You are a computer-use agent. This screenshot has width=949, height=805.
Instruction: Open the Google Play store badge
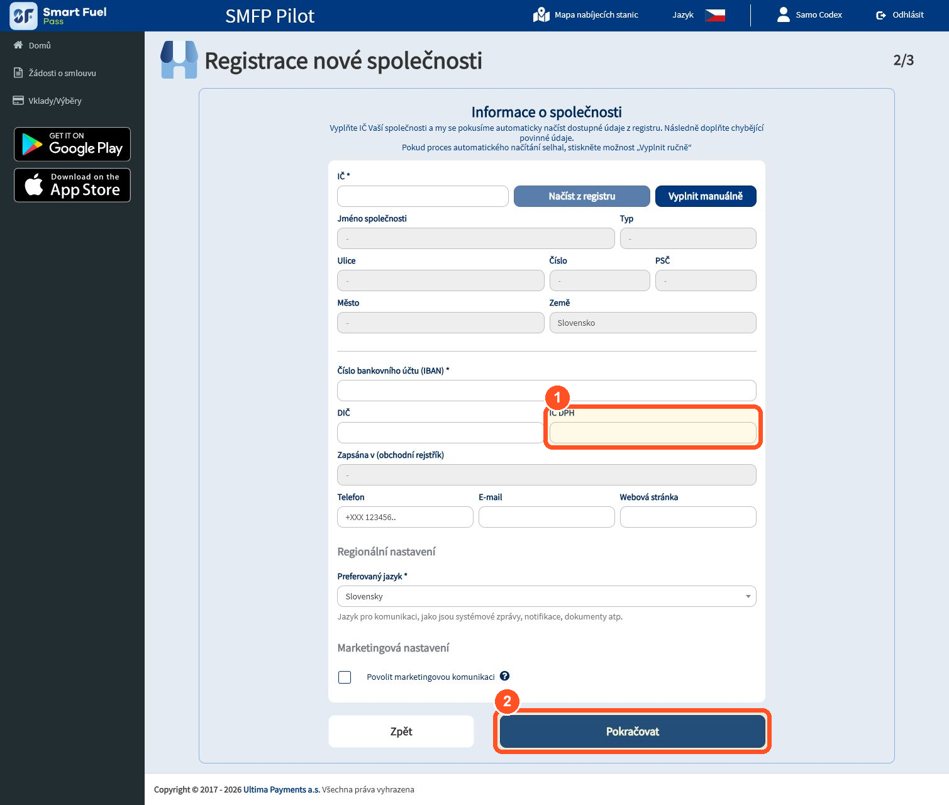(72, 144)
